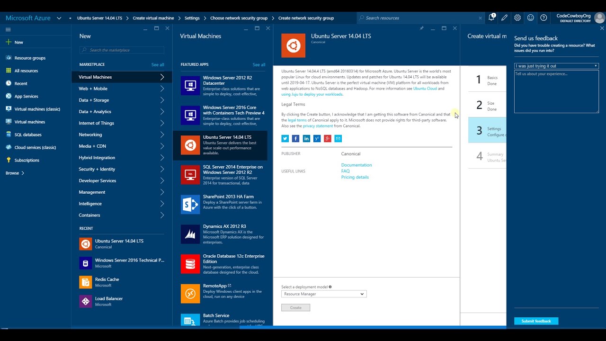Click the Resource groups sidebar icon
Viewport: 606px width, 341px height.
(9, 58)
